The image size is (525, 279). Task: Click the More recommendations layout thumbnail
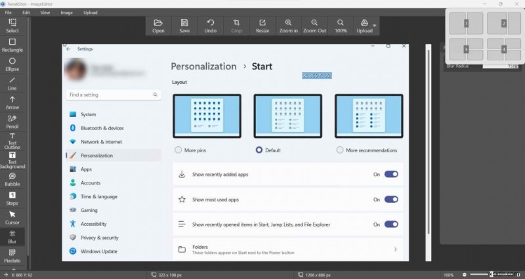click(369, 116)
